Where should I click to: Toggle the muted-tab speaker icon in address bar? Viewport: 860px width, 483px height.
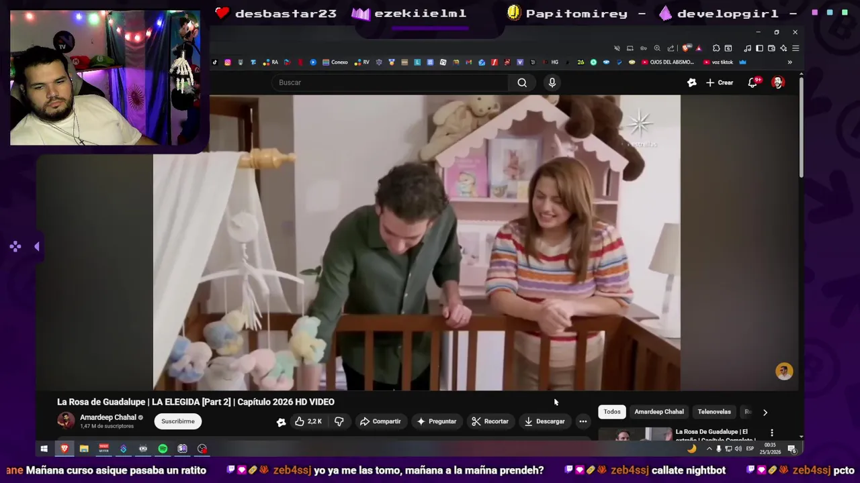click(617, 48)
